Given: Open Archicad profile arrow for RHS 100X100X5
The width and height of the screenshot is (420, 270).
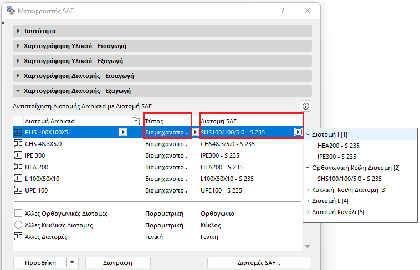Looking at the screenshot, I should click(x=123, y=132).
